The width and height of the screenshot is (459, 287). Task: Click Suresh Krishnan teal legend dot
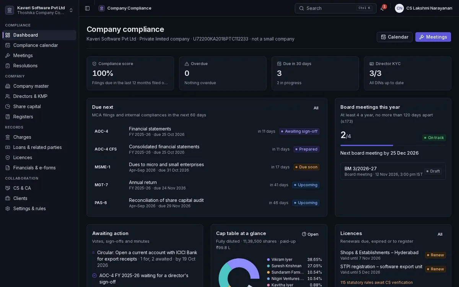(269, 266)
